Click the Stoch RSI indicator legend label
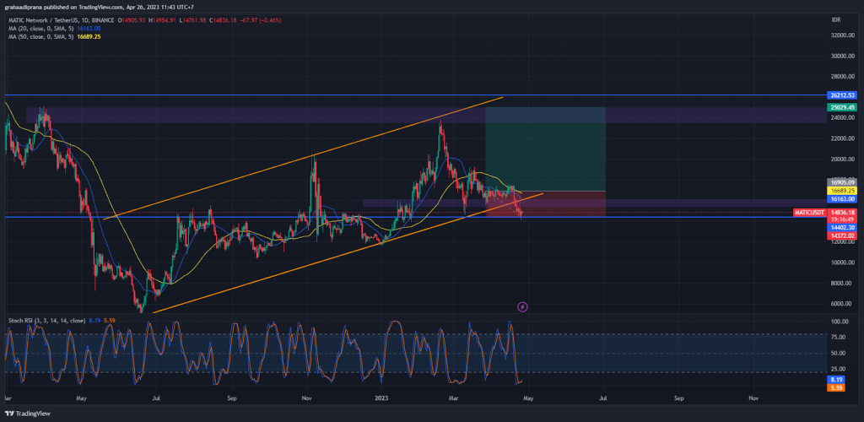The width and height of the screenshot is (864, 422). (46, 320)
